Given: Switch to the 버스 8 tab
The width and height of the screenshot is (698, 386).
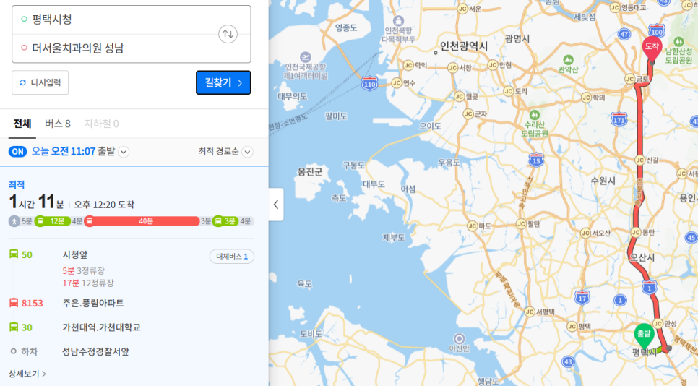Looking at the screenshot, I should point(58,124).
